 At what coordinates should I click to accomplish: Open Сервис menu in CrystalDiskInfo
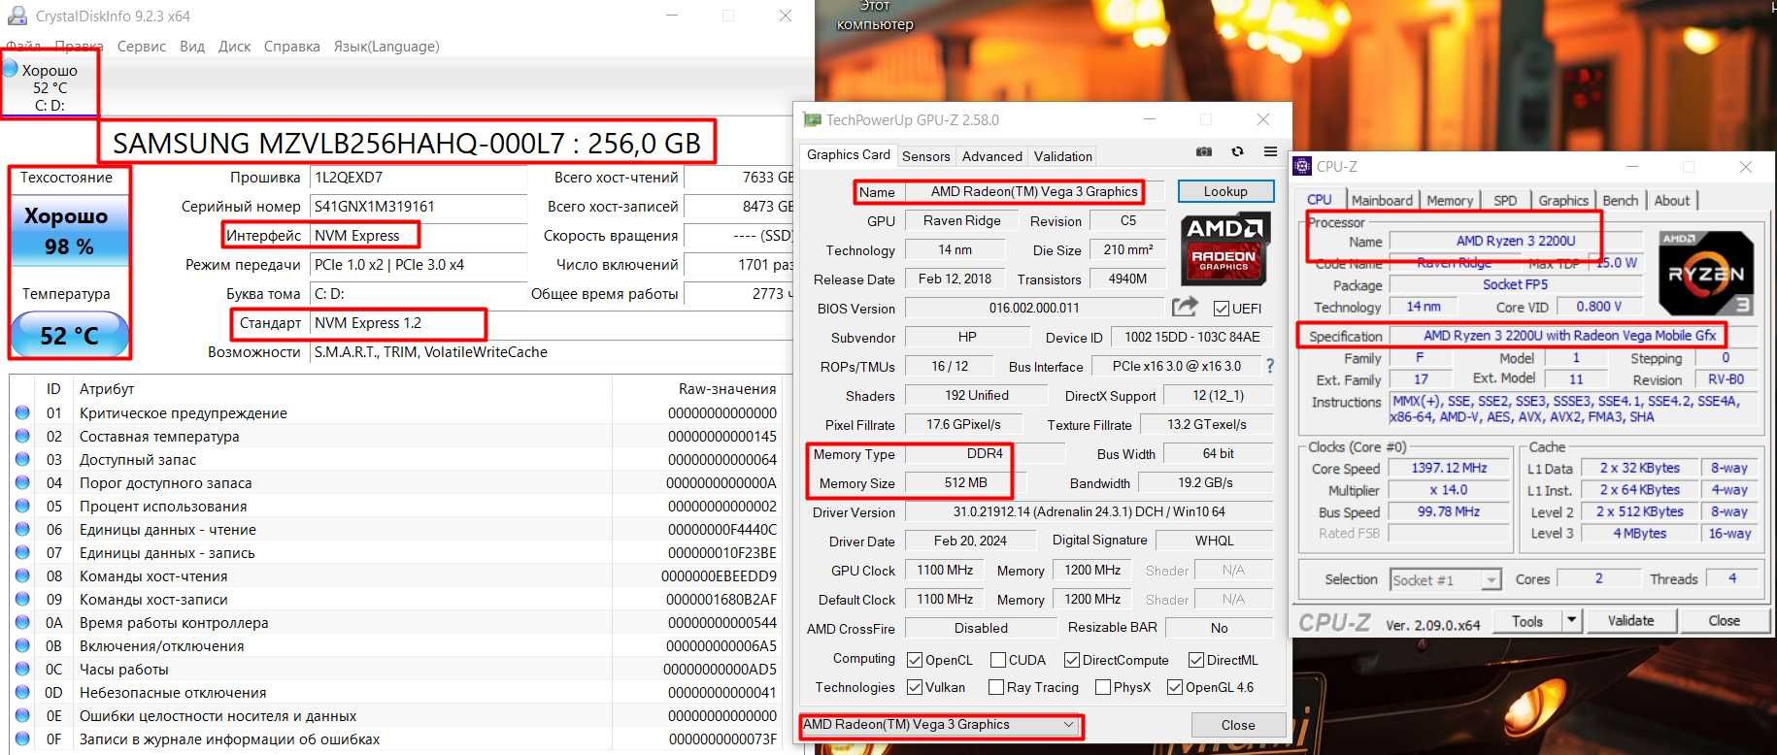141,46
